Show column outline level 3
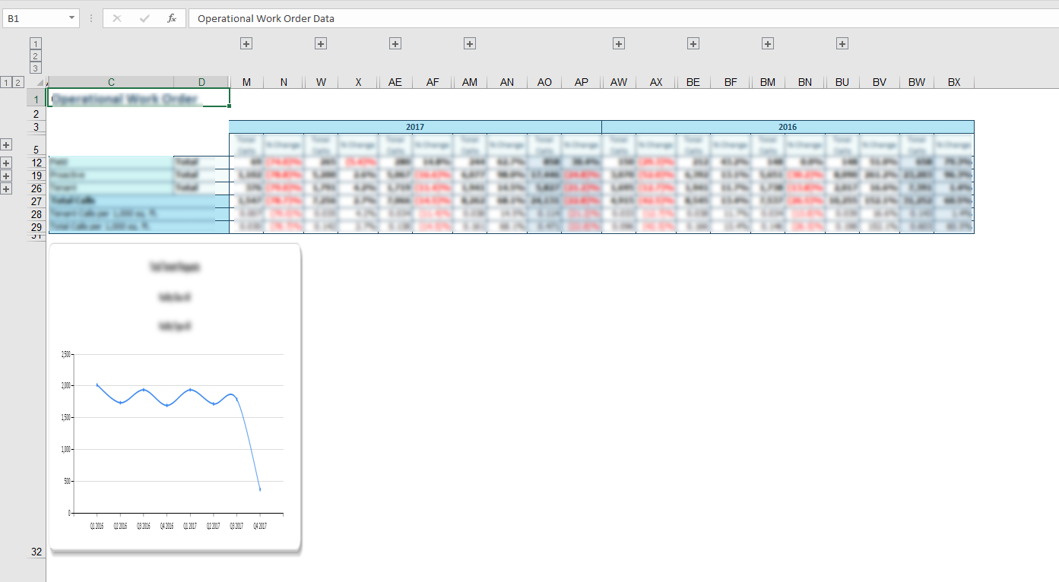 (36, 68)
